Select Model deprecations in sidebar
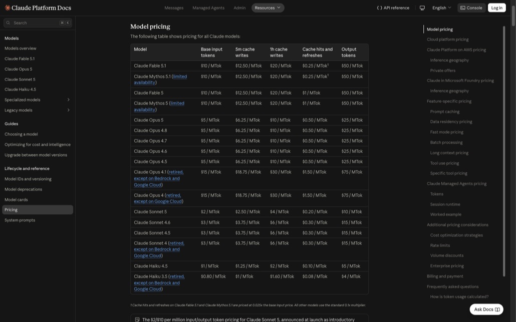 click(24, 189)
